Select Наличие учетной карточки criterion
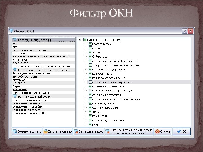This screenshot has width=203, height=152. coord(43,100)
